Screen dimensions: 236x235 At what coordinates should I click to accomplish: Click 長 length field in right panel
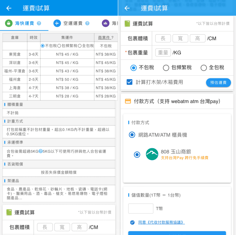(163, 38)
